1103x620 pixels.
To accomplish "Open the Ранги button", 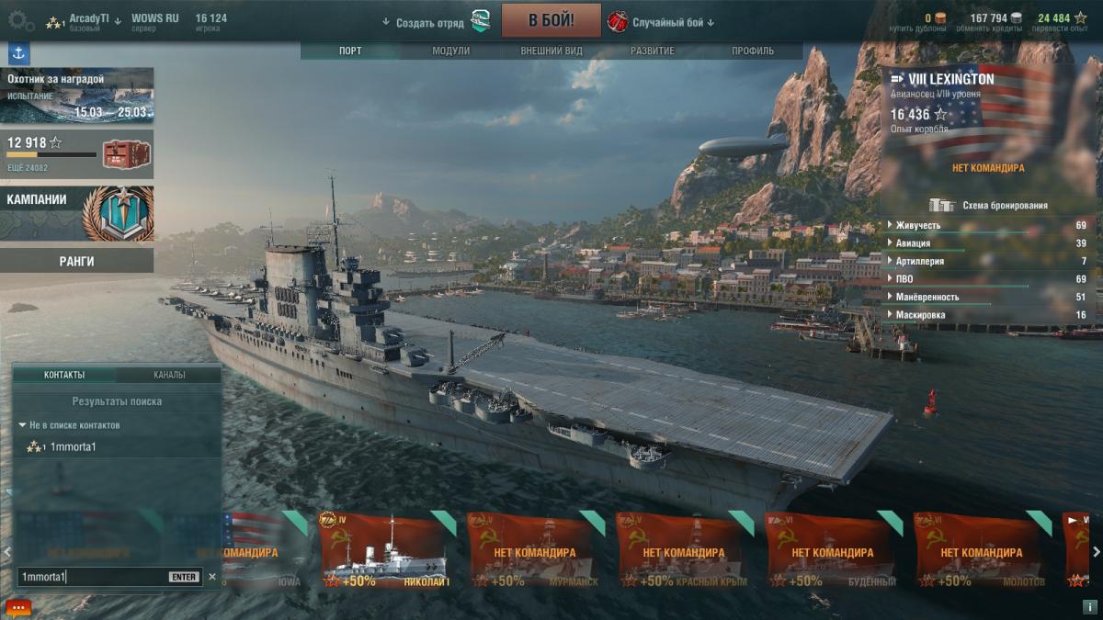I will tap(77, 261).
